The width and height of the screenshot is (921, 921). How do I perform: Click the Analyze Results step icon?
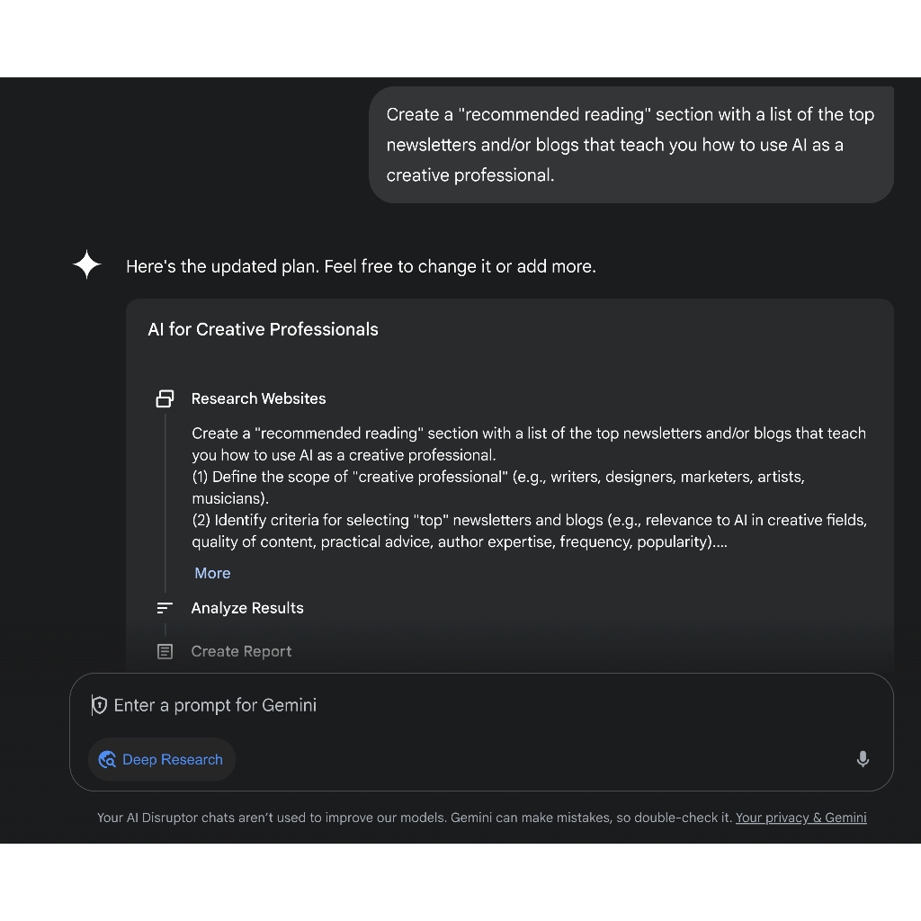[165, 608]
